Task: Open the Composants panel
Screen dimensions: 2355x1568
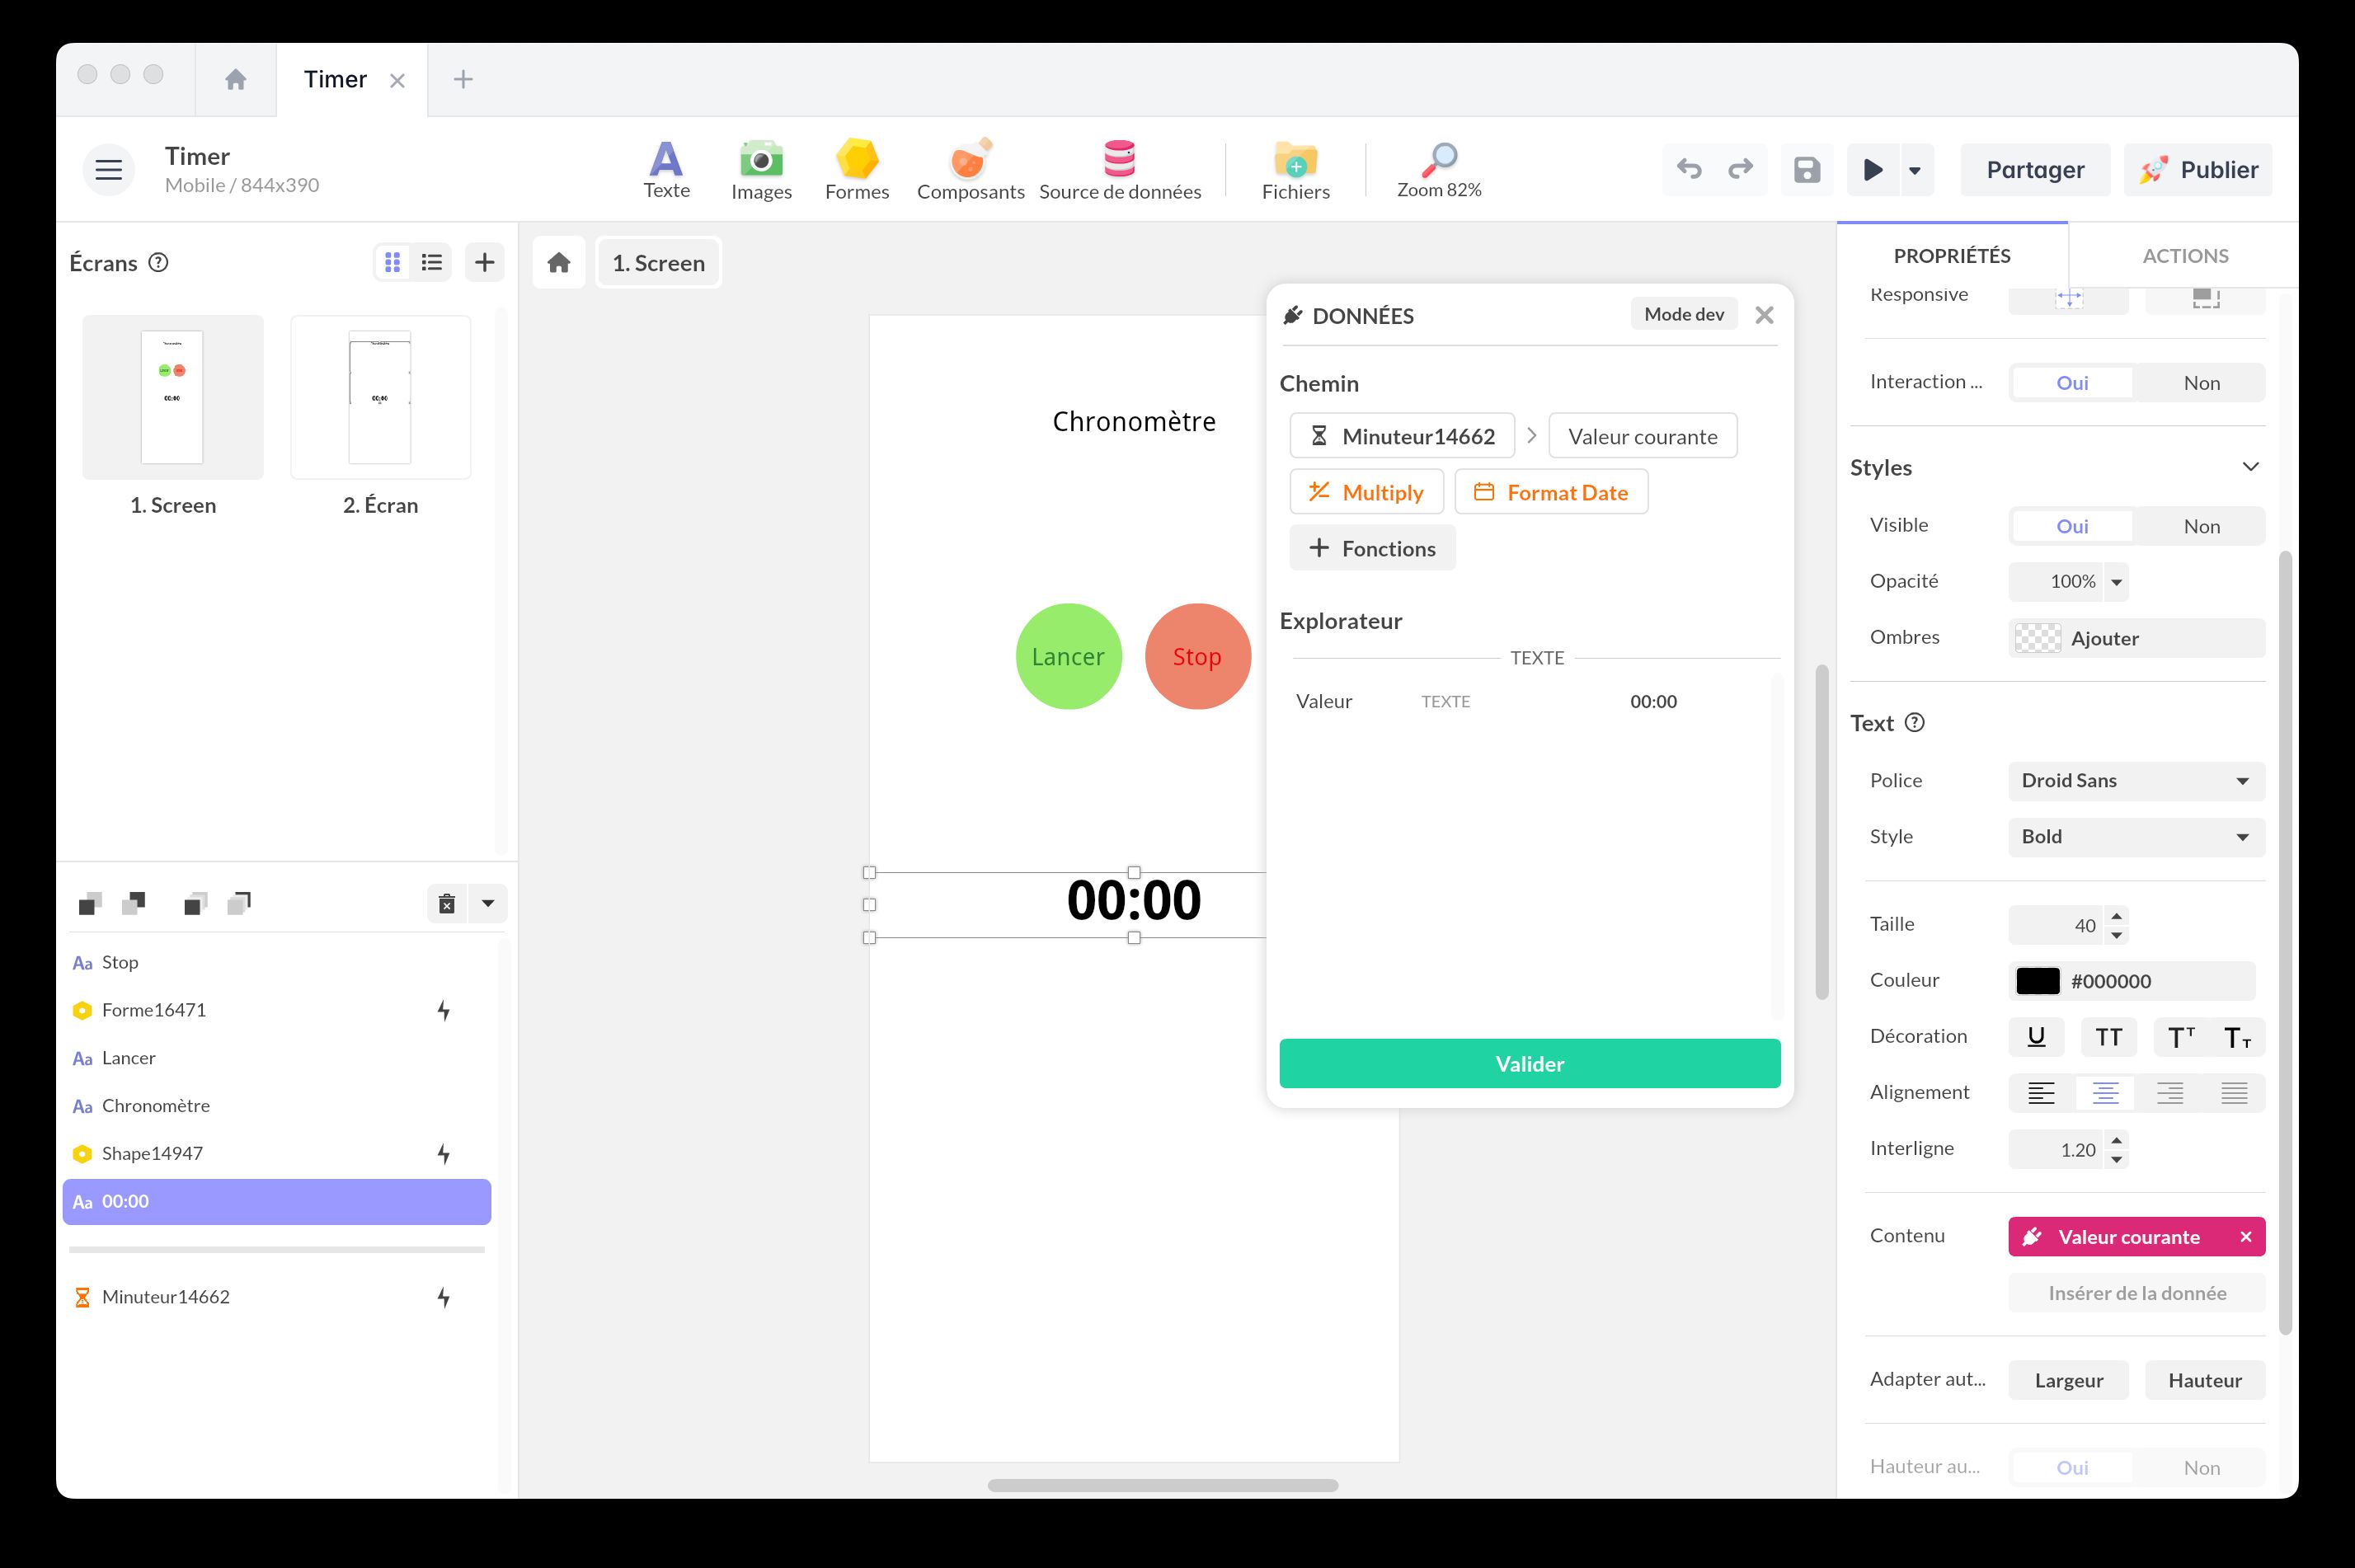Action: point(969,168)
